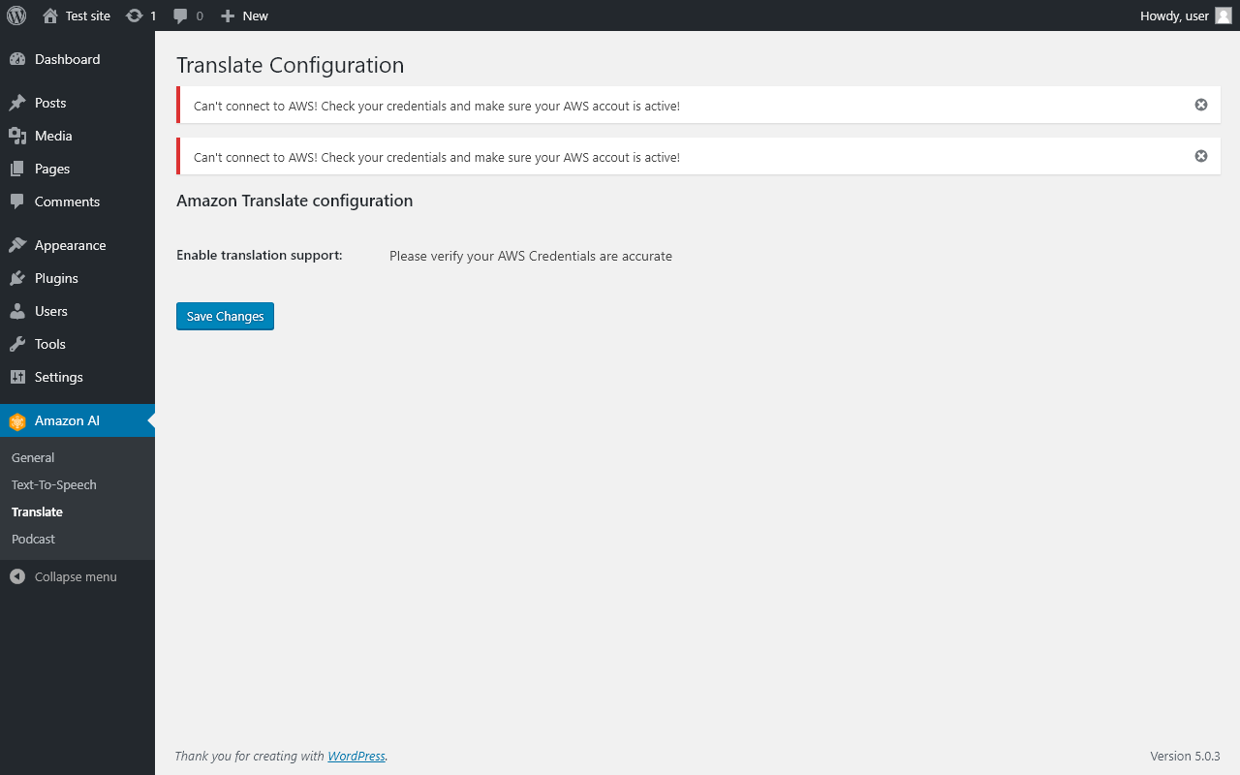Dismiss the first AWS error notice
Screen dimensions: 1240x775
click(1201, 105)
